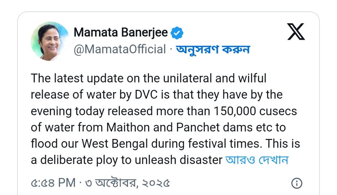Image resolution: width=337 pixels, height=195 pixels.
Task: Click the blue verified badge
Action: [x=177, y=32]
